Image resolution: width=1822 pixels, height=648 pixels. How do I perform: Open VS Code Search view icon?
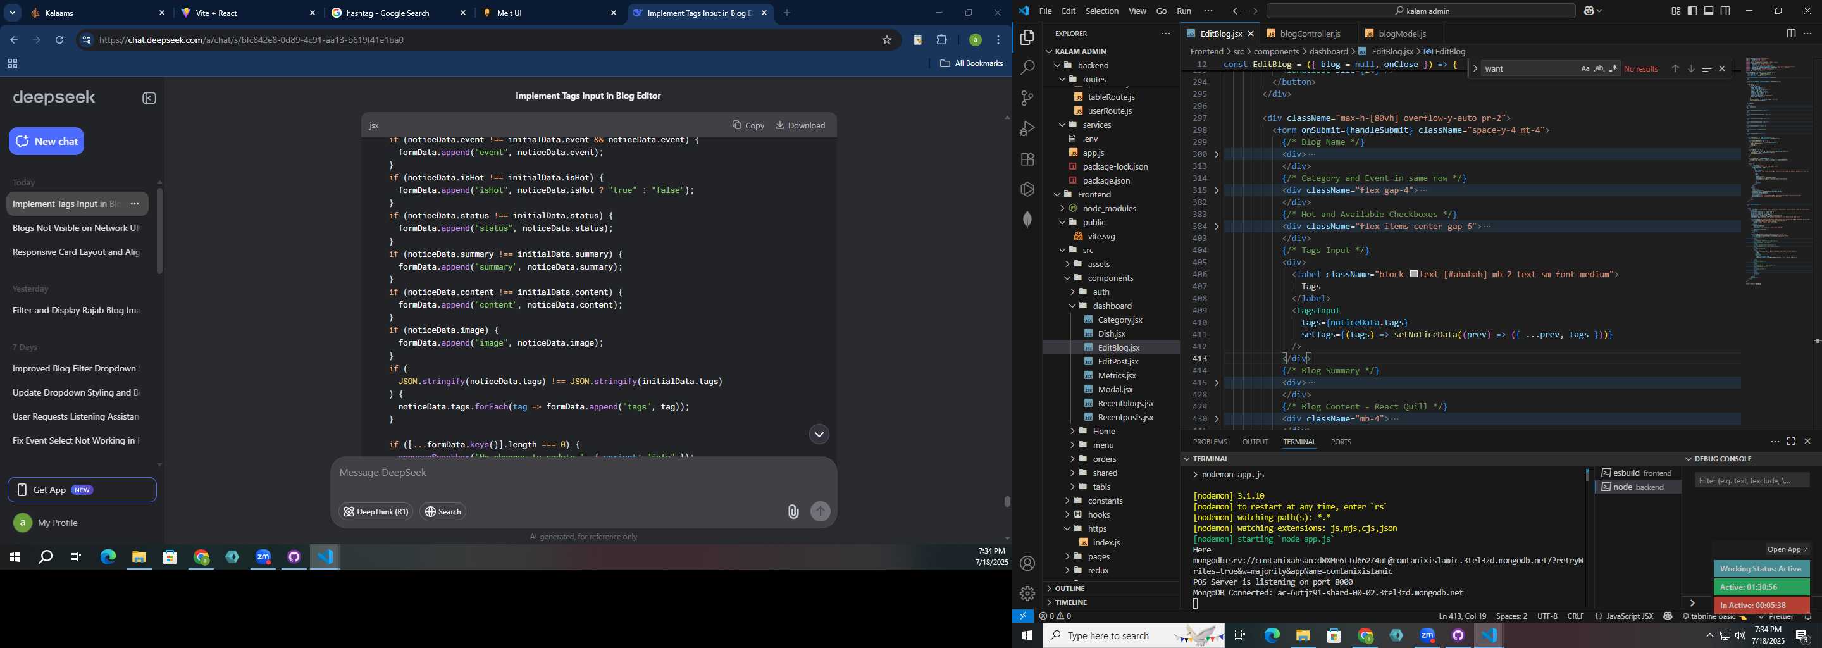(x=1027, y=68)
